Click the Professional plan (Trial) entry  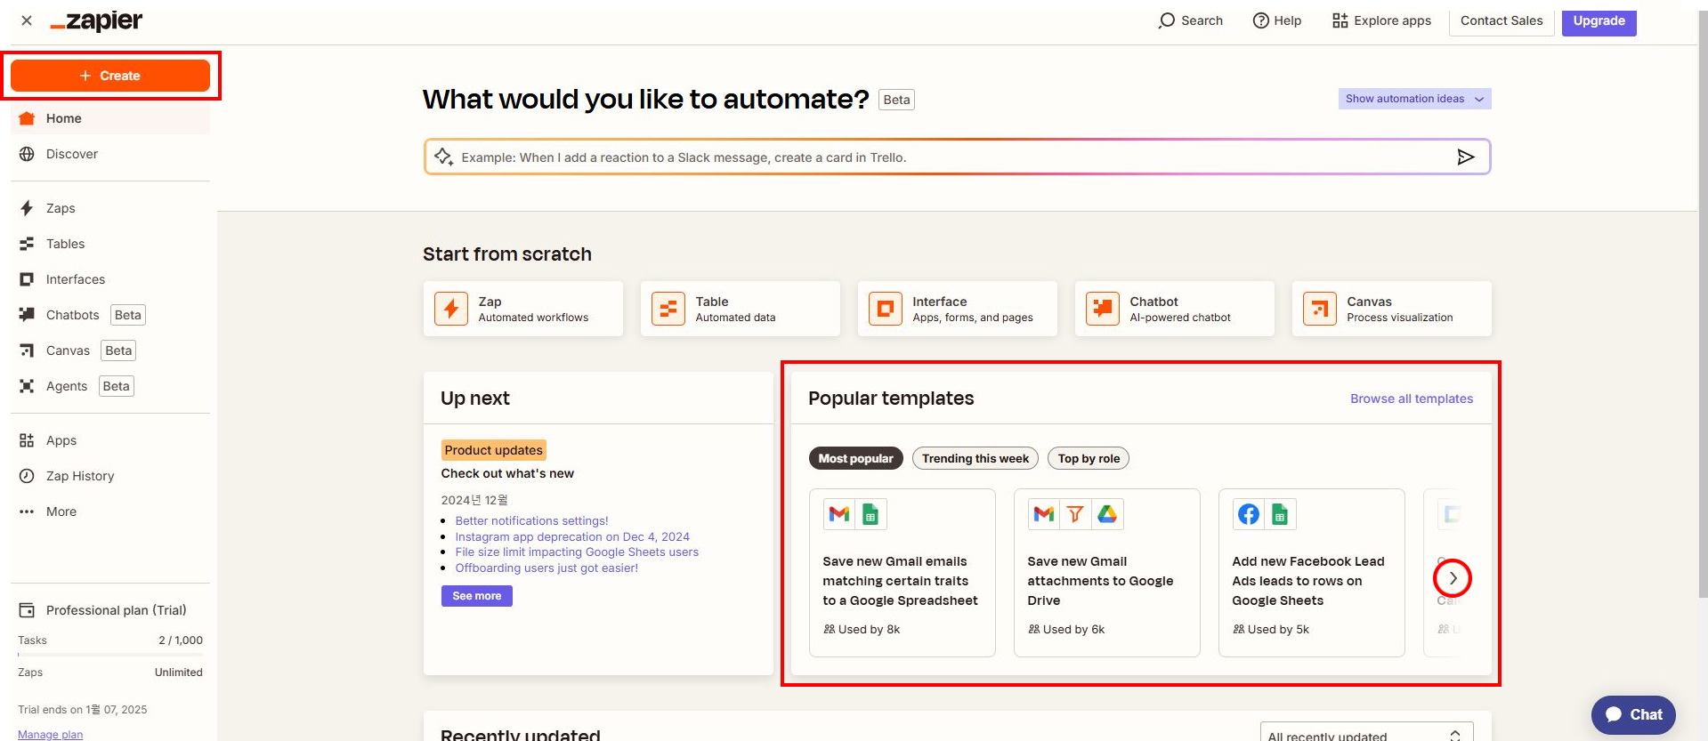click(110, 610)
